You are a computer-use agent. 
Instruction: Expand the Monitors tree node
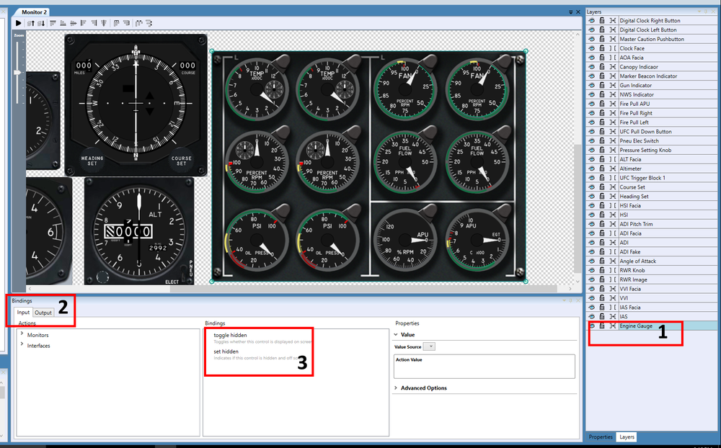pyautogui.click(x=22, y=335)
